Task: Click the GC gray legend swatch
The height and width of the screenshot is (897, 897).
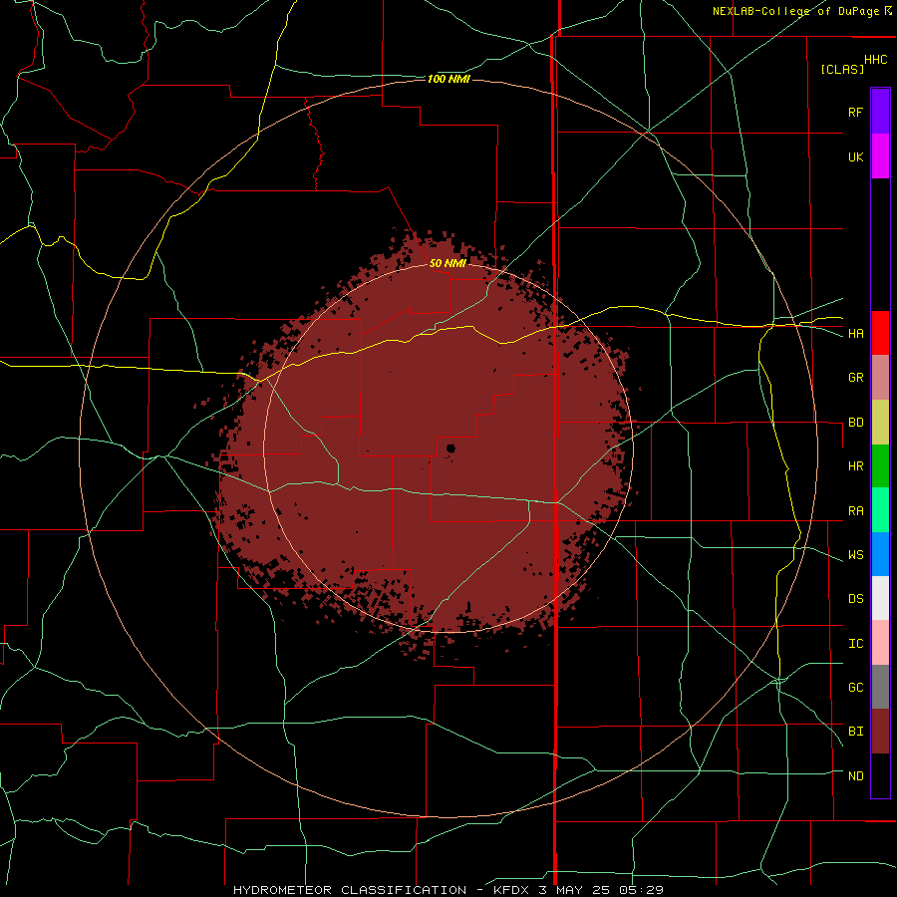Action: point(880,687)
